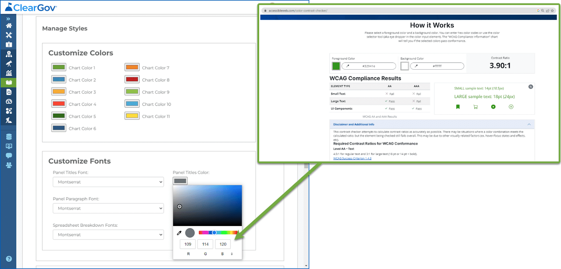The width and height of the screenshot is (561, 269).
Task: Toggle the RGB color format switcher arrows
Action: tap(232, 254)
